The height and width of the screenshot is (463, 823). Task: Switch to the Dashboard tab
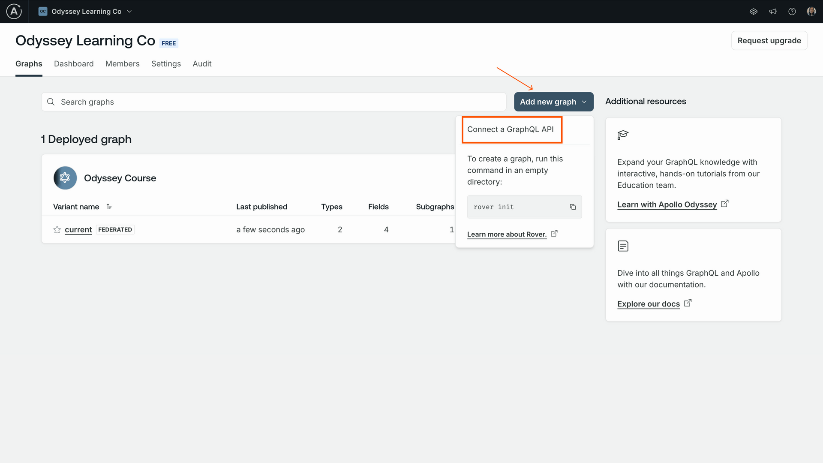[x=74, y=64]
